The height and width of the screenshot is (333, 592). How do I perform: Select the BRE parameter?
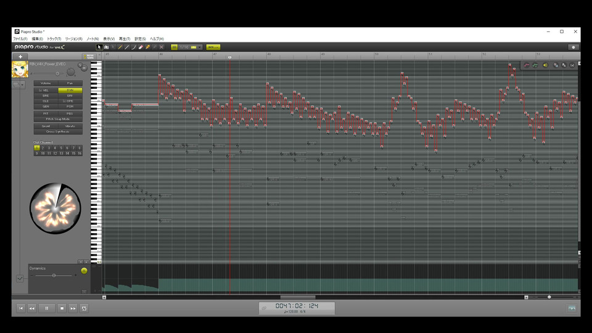coord(46,96)
